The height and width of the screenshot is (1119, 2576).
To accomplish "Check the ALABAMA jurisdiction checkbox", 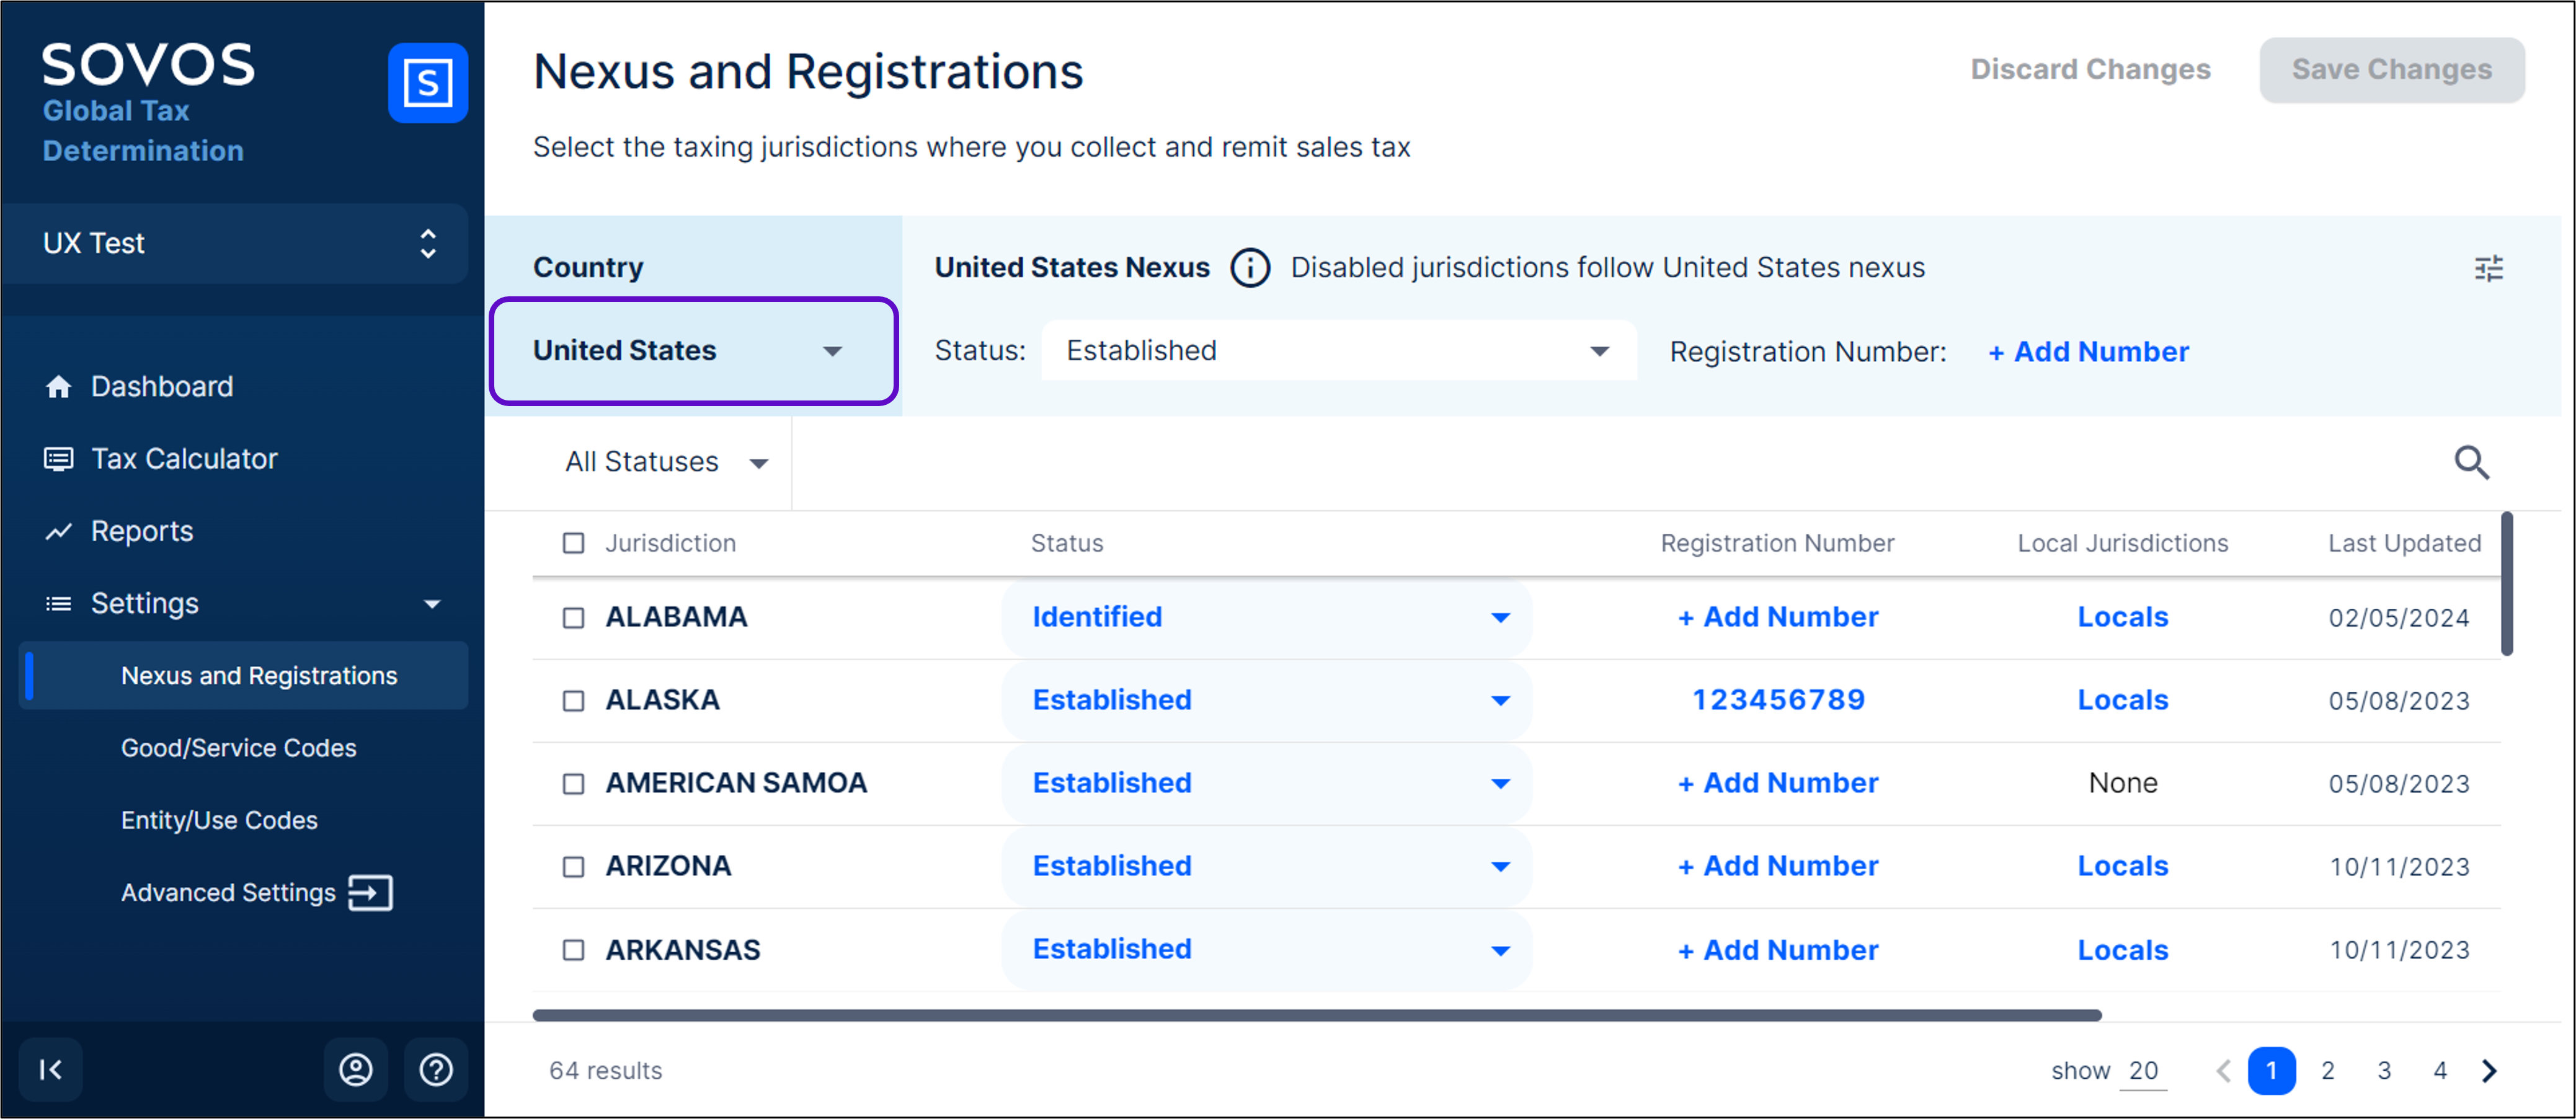I will [573, 618].
